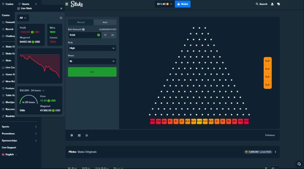This screenshot has height=169, width=304.
Task: Open Stake Originals in the sidebar
Action: click(x=8, y=46)
